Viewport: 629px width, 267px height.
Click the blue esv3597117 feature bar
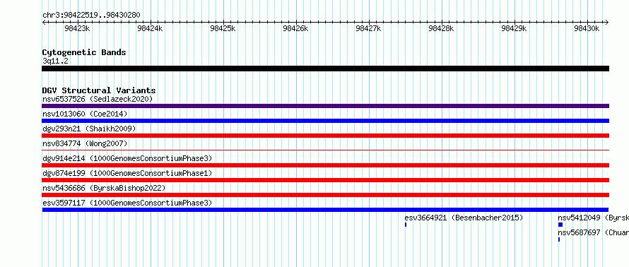pos(325,210)
